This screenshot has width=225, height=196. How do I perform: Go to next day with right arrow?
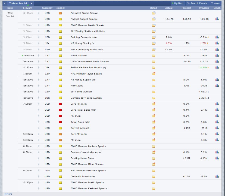32,3
